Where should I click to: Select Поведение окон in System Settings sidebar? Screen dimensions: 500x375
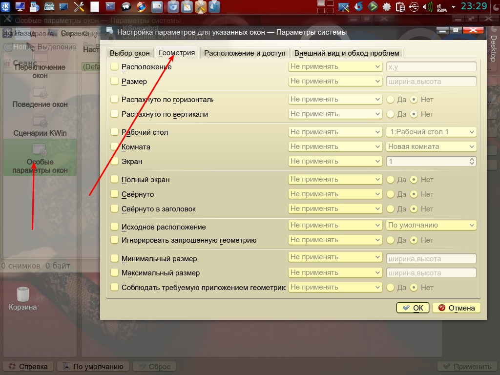40,97
